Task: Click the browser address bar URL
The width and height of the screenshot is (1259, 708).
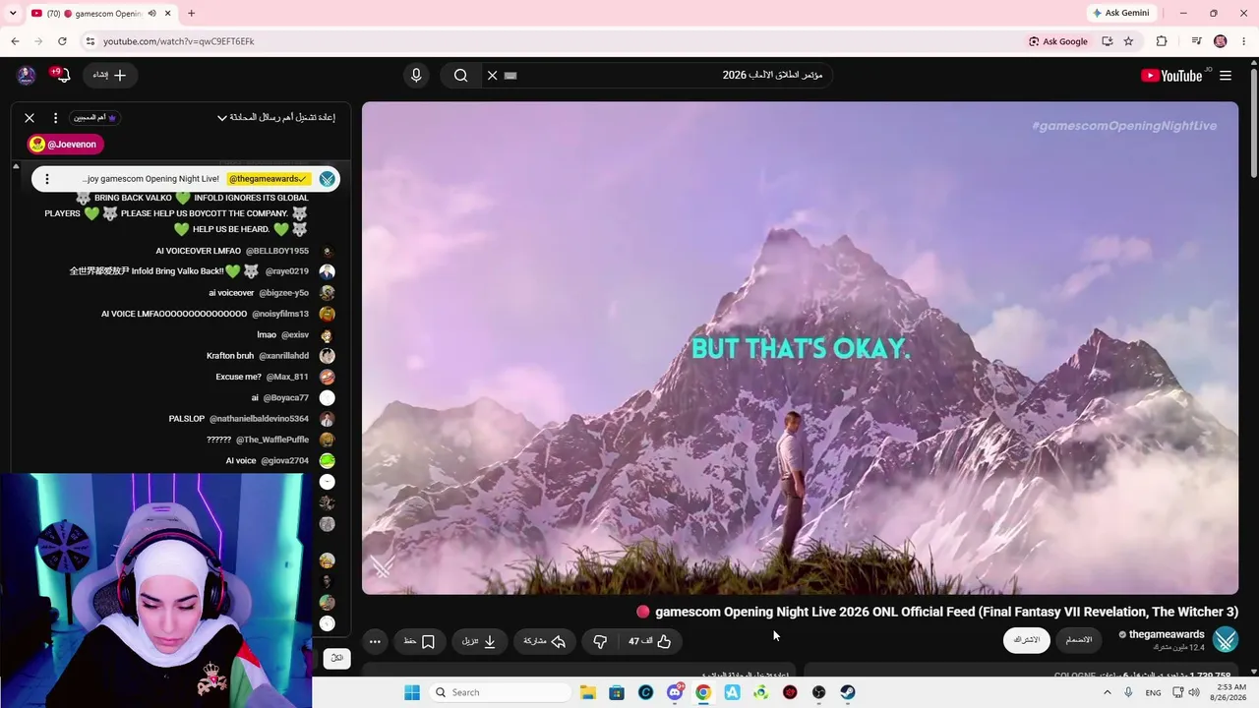Action: (178, 41)
